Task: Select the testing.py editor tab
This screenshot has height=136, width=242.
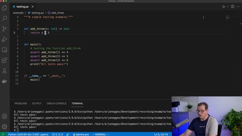Action: pos(23,7)
